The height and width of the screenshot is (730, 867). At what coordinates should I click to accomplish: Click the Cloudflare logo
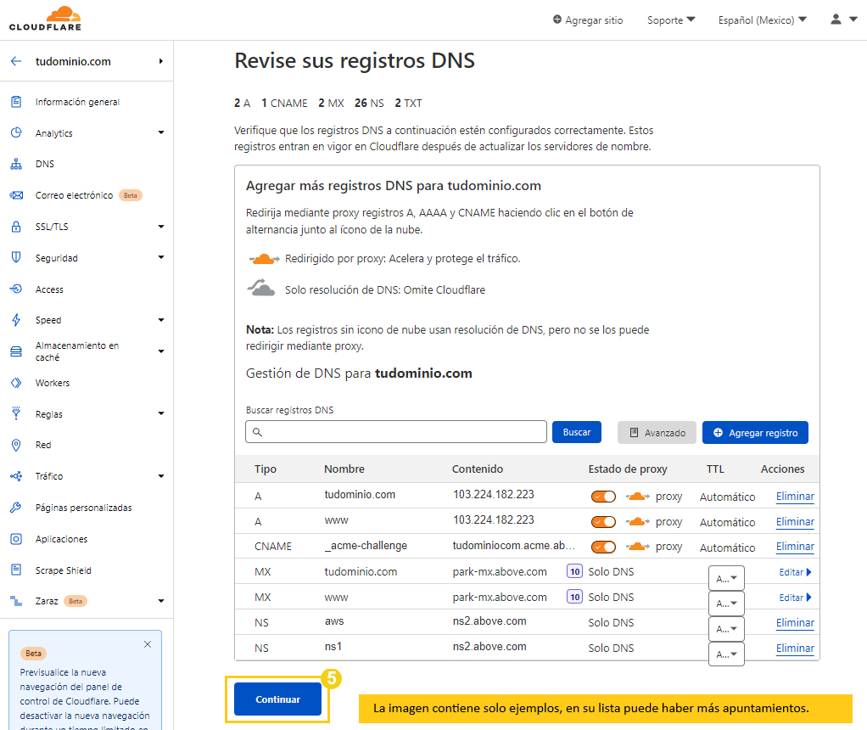pos(45,19)
